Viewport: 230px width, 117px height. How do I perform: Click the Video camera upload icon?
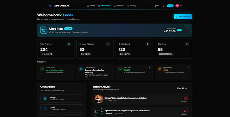click(45, 108)
